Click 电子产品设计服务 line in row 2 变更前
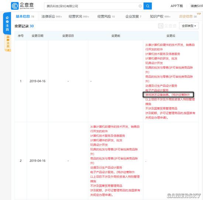203x200 pixels. 112,172
